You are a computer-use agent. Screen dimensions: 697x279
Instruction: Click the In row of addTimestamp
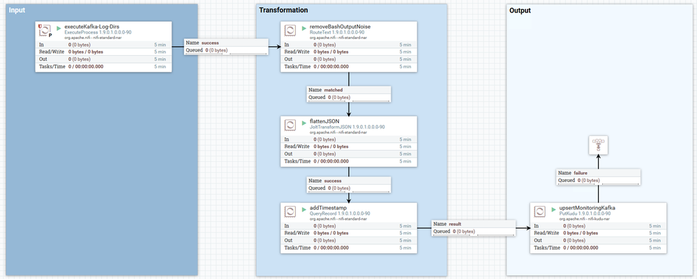pos(349,226)
